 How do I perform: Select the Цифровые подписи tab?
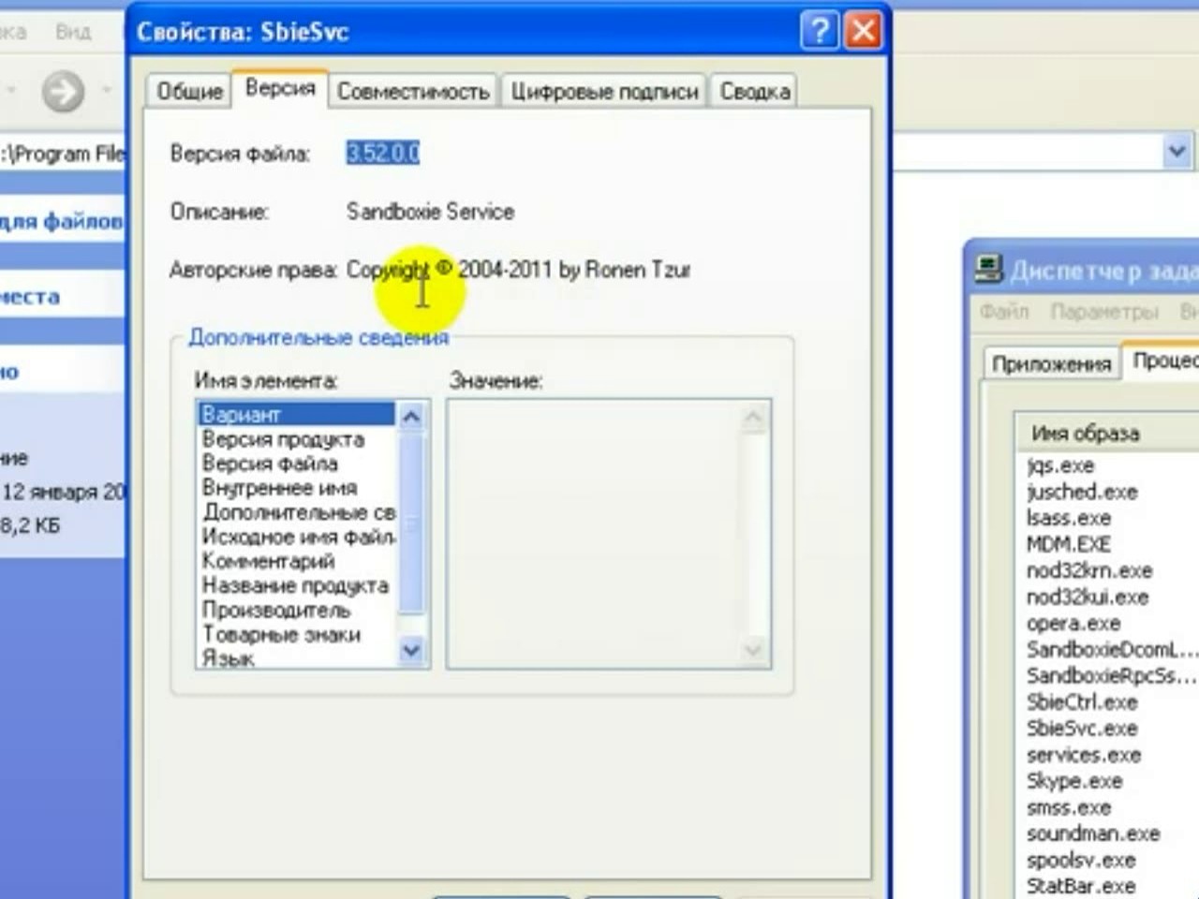click(x=604, y=92)
